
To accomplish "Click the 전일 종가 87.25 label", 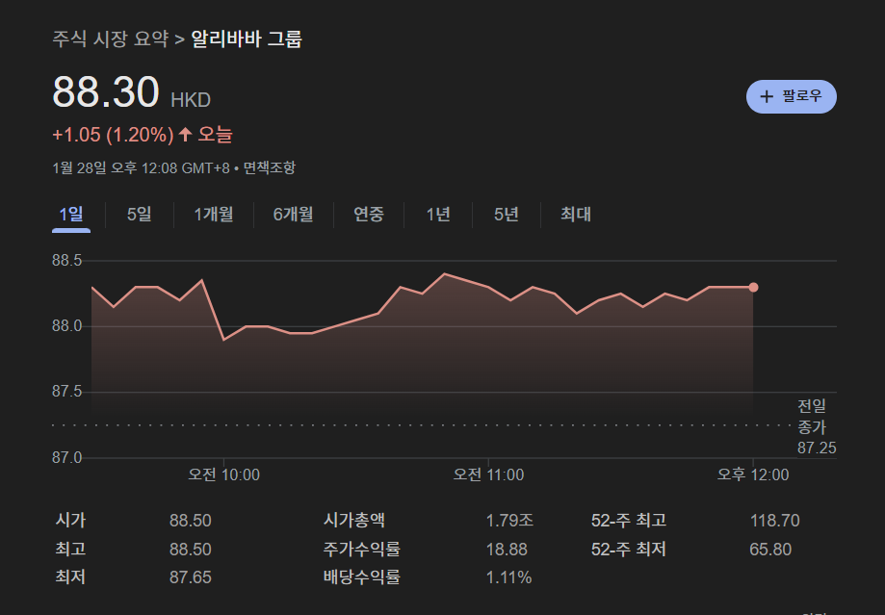I will [x=816, y=426].
